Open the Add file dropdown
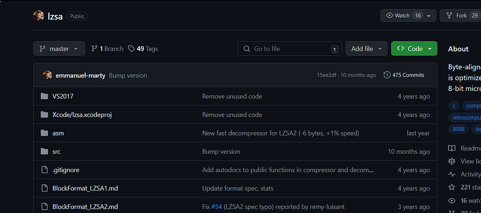Viewport: 481px width, 213px height. [367, 49]
